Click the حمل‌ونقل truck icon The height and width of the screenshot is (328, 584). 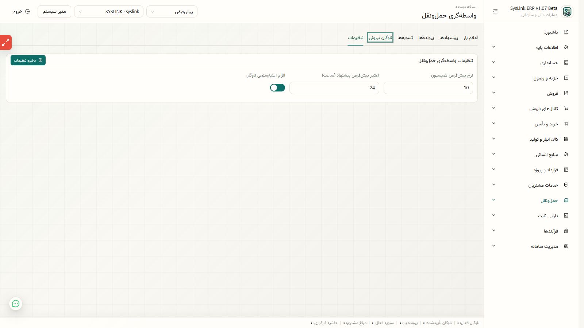[566, 200]
